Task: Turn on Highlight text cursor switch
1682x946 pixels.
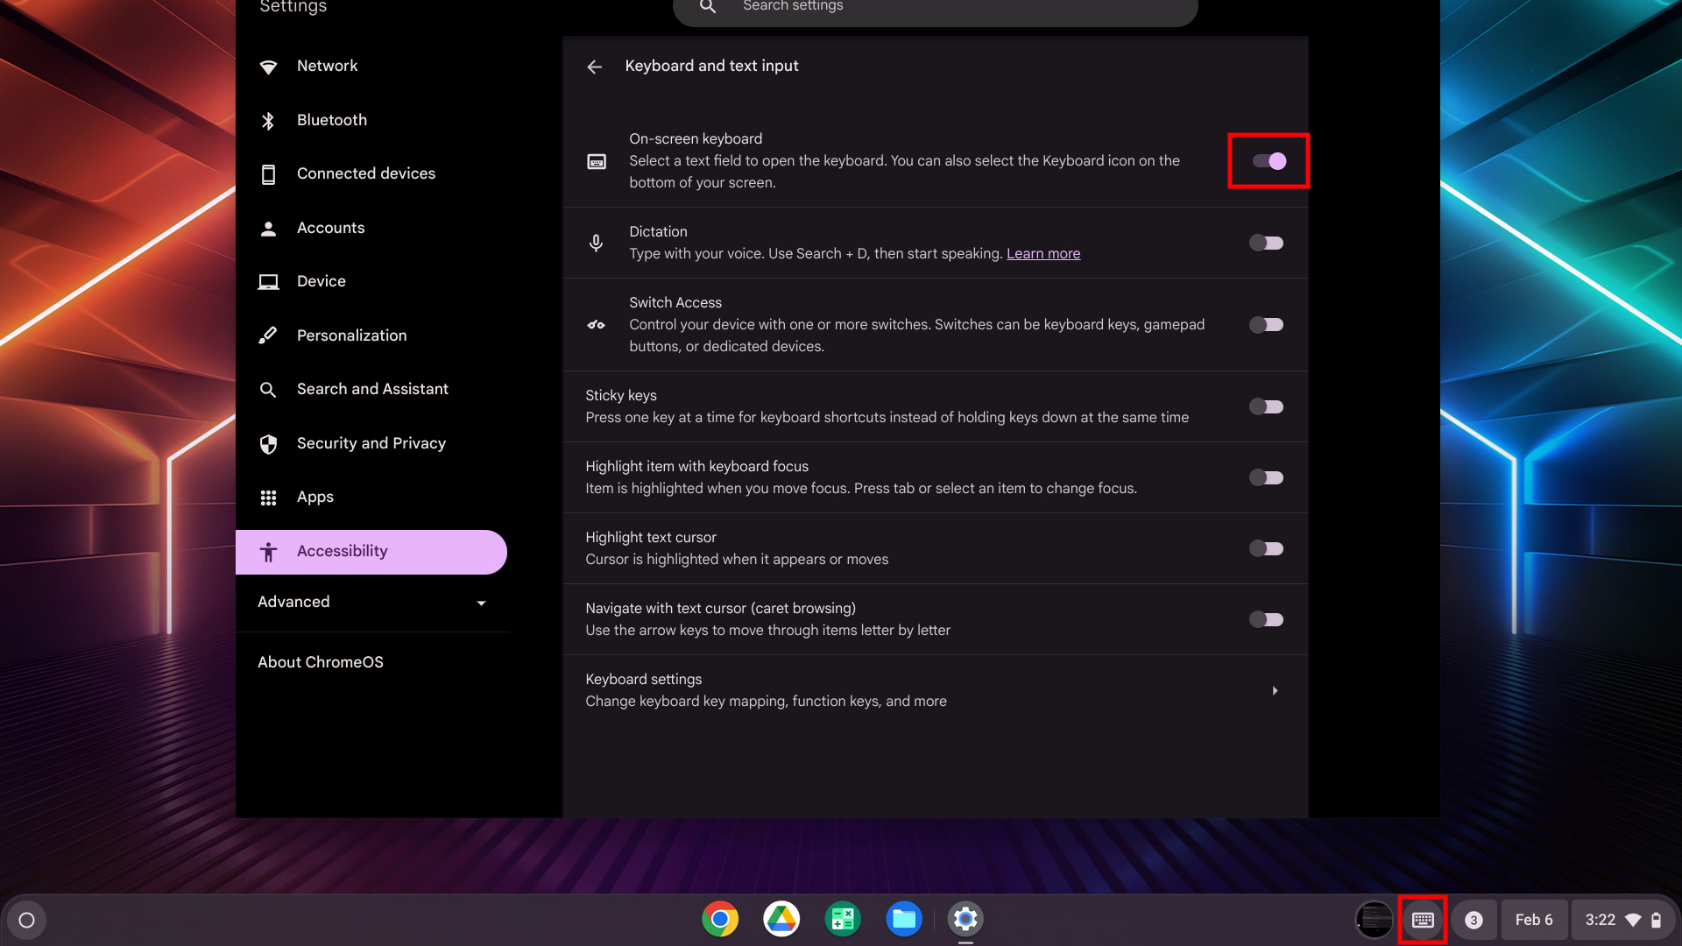Action: pyautogui.click(x=1266, y=549)
